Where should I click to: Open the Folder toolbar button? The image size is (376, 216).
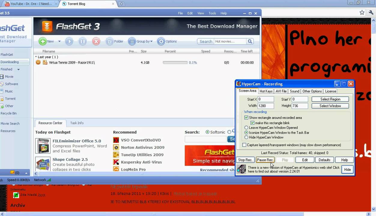(114, 41)
